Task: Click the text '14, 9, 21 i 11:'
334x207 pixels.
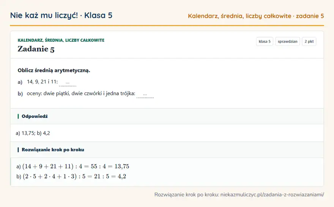Action: click(x=42, y=82)
